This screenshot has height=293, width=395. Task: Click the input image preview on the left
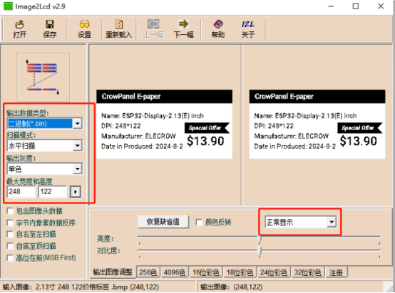tap(164, 124)
